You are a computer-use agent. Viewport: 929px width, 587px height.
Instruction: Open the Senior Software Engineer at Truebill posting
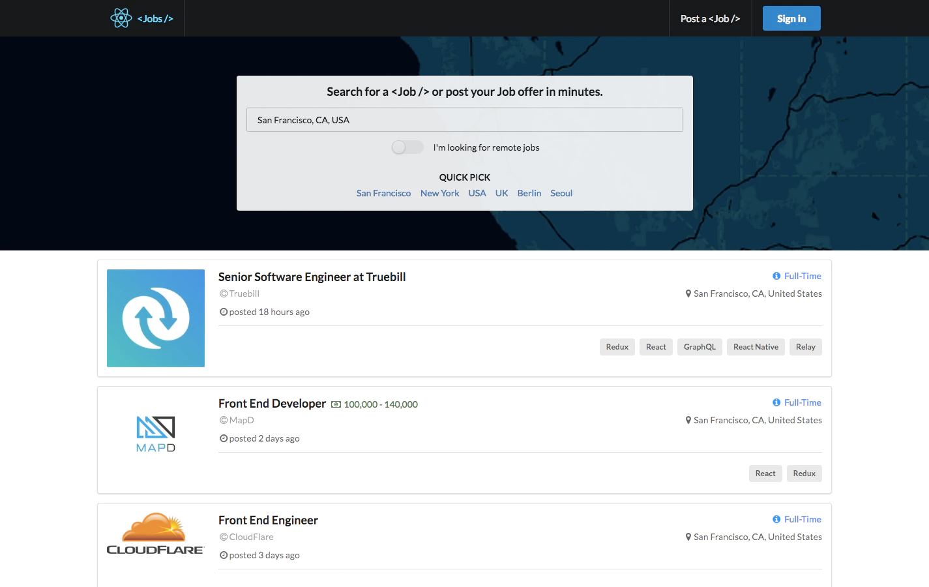[x=312, y=277]
